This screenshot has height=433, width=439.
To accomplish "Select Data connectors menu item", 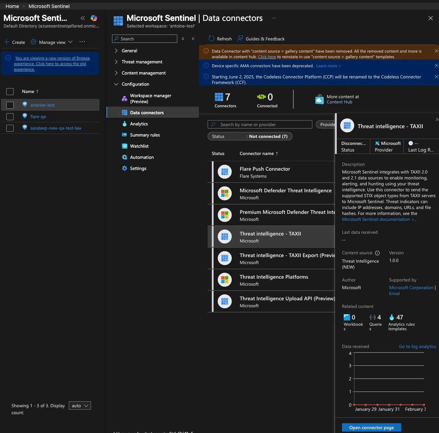I will pyautogui.click(x=153, y=113).
